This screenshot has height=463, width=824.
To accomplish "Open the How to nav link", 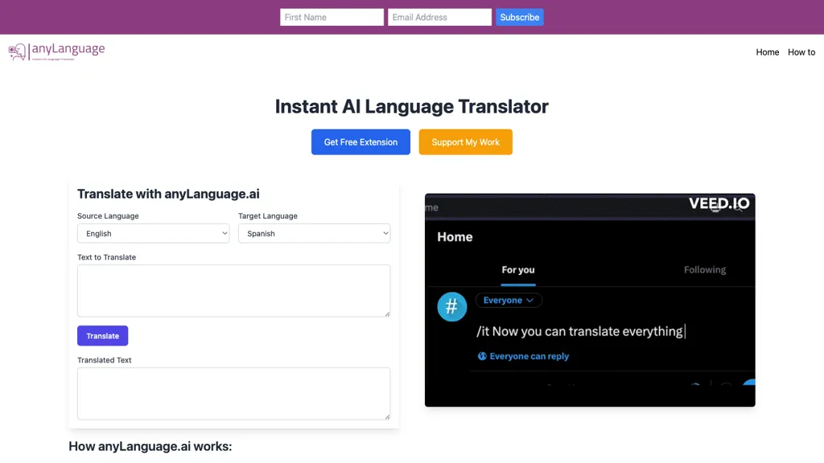I will pos(801,52).
